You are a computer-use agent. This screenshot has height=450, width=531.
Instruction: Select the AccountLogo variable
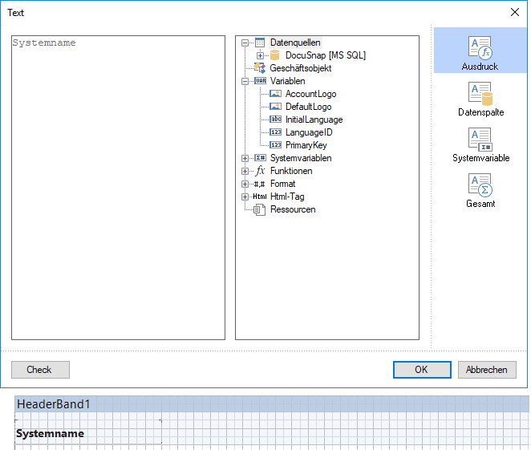coord(311,94)
